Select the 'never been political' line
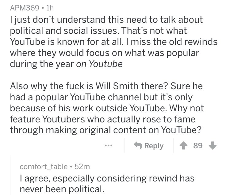The height and width of the screenshot is (195, 230). 62,189
